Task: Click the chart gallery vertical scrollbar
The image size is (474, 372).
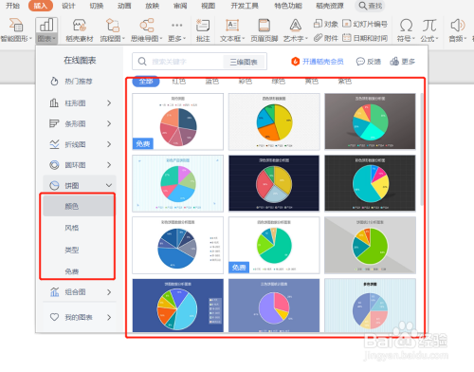Action: (422, 149)
